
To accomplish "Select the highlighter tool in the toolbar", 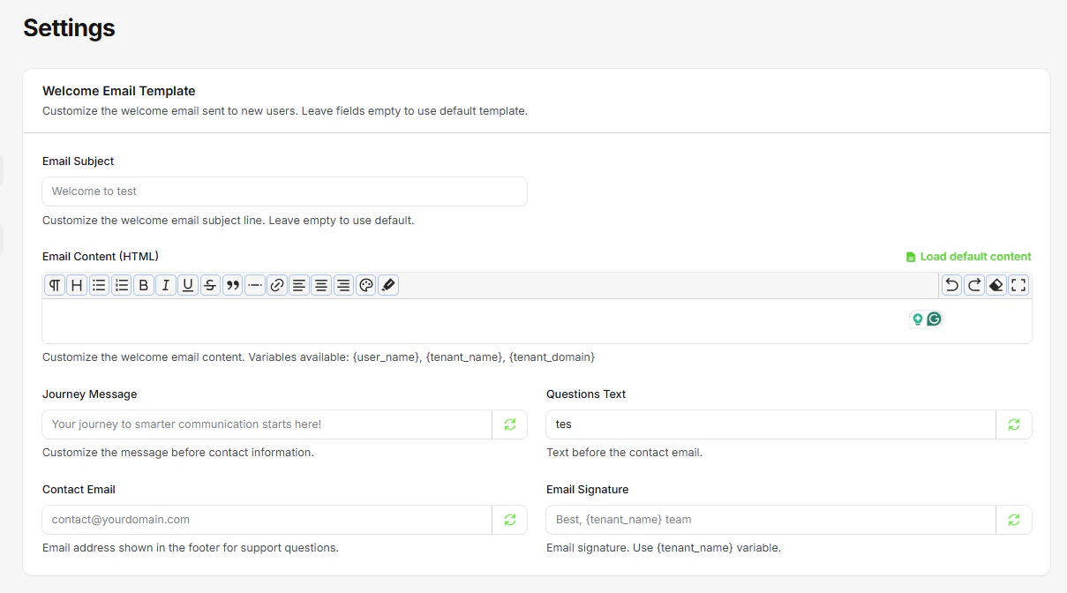I will coord(387,284).
